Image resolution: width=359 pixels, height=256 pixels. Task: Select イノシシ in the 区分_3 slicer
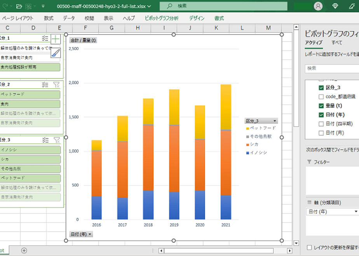[x=30, y=150]
